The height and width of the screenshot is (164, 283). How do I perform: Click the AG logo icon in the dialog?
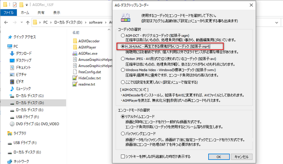(126, 18)
